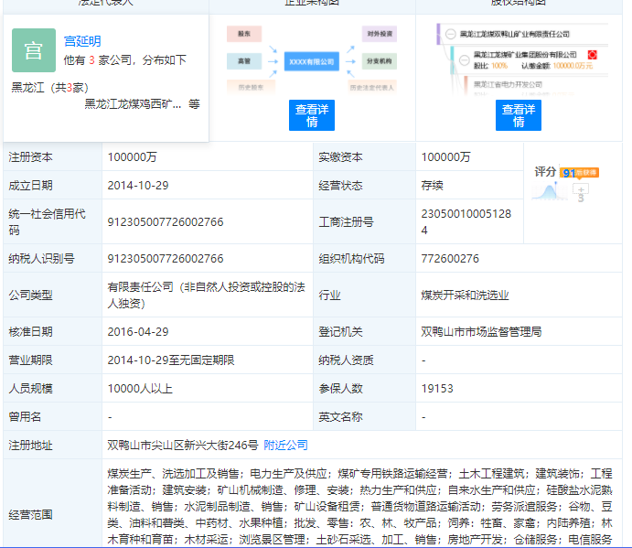Click the score distribution chart icon

[549, 191]
